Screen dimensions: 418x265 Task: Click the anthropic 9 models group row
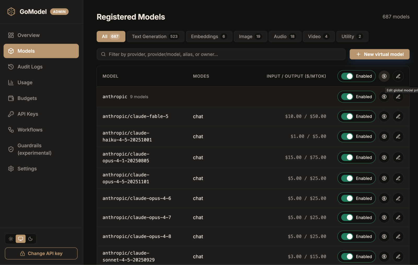pyautogui.click(x=253, y=97)
